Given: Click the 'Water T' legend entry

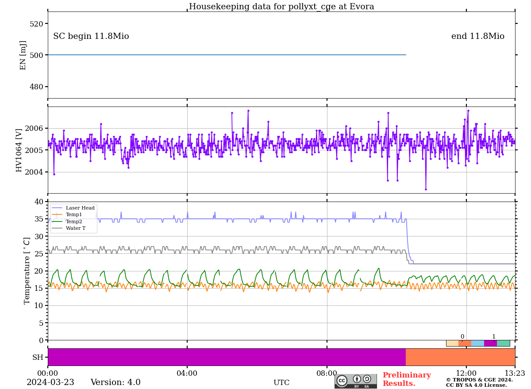Looking at the screenshot, I should pos(69,229).
